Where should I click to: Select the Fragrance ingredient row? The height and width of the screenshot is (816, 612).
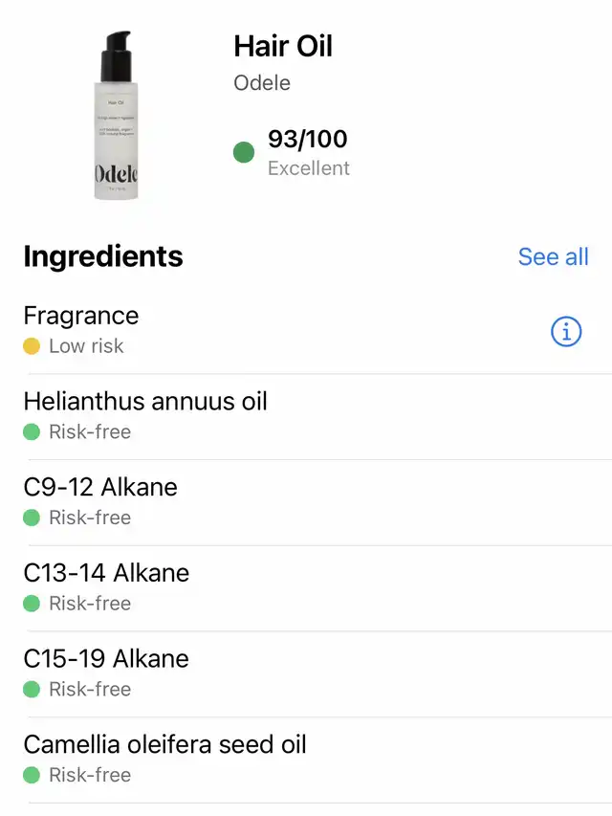[x=81, y=317]
